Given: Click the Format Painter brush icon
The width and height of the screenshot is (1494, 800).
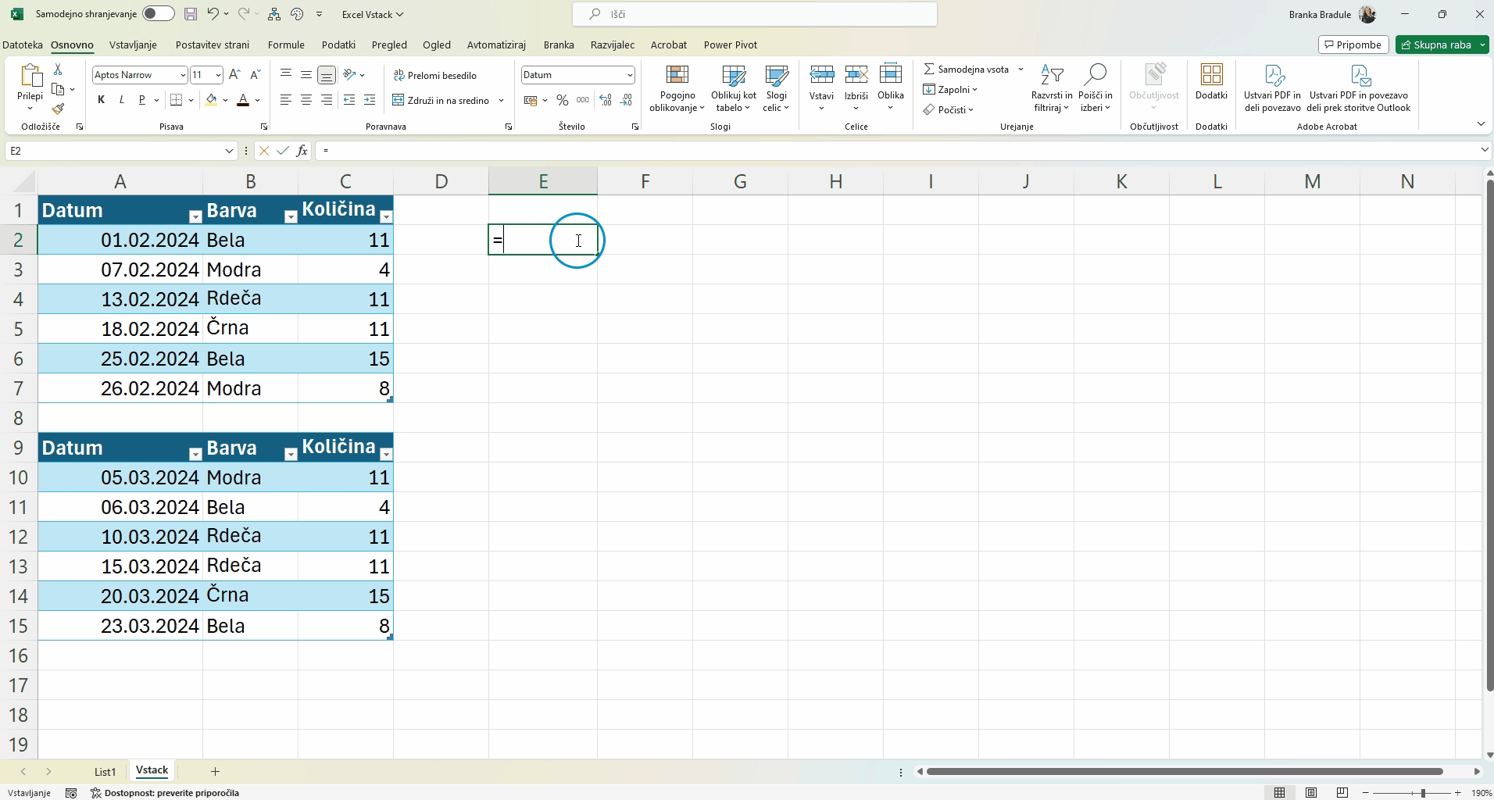Looking at the screenshot, I should point(58,109).
